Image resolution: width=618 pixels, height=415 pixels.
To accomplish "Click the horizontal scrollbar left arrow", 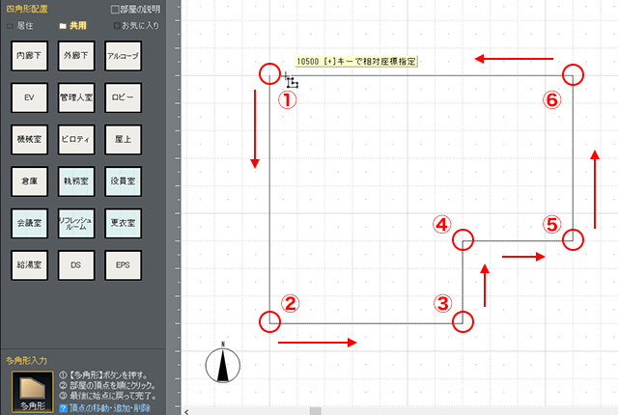I will (x=187, y=410).
